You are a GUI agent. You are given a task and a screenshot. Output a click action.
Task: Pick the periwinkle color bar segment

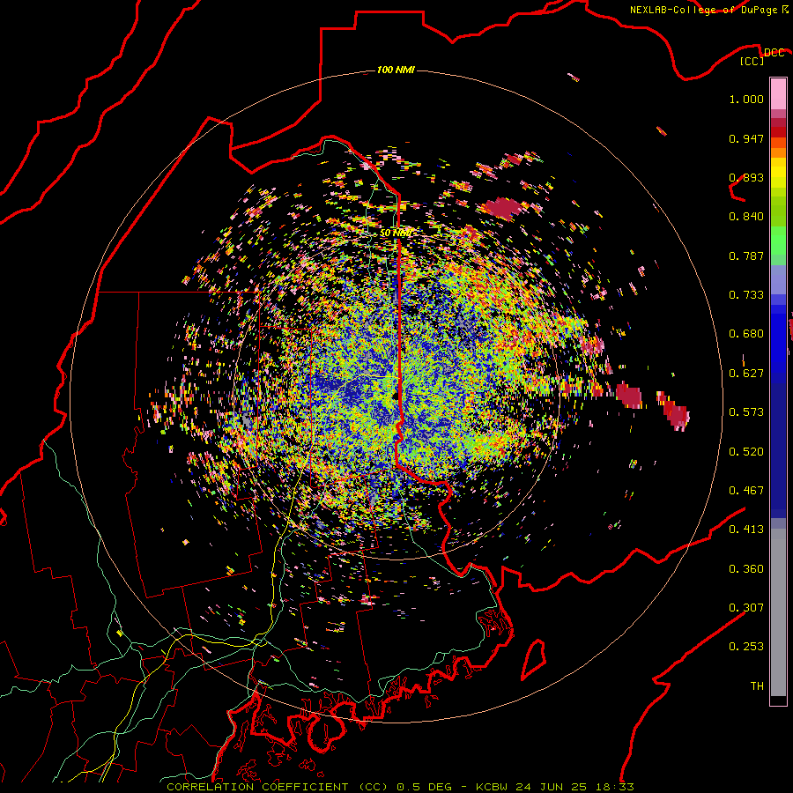[778, 280]
